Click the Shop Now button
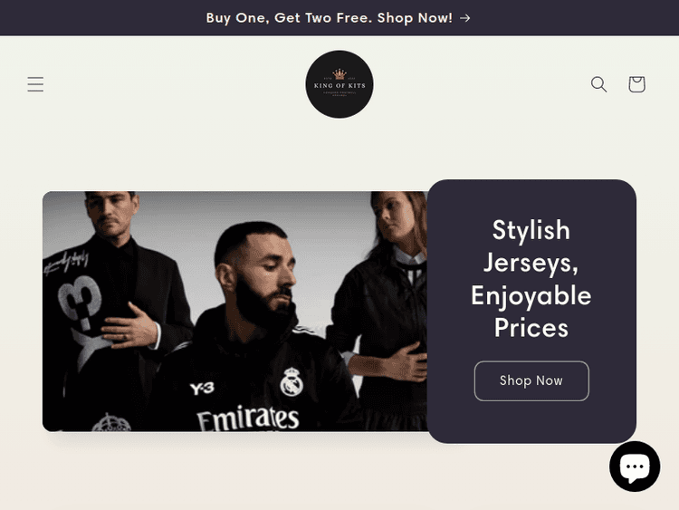The height and width of the screenshot is (510, 679). 531,380
